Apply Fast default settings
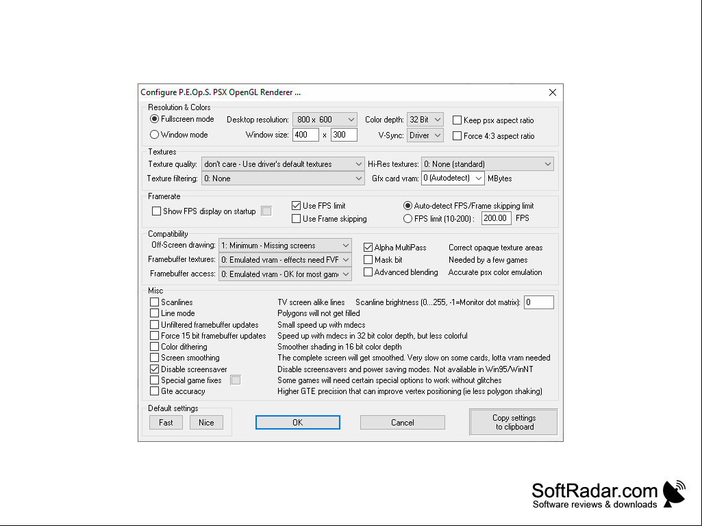Viewport: 702px width, 526px height. [x=166, y=423]
